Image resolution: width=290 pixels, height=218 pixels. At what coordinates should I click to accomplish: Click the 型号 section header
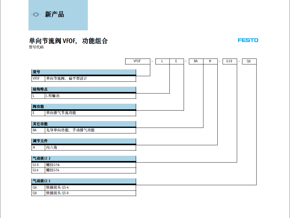tap(84, 72)
